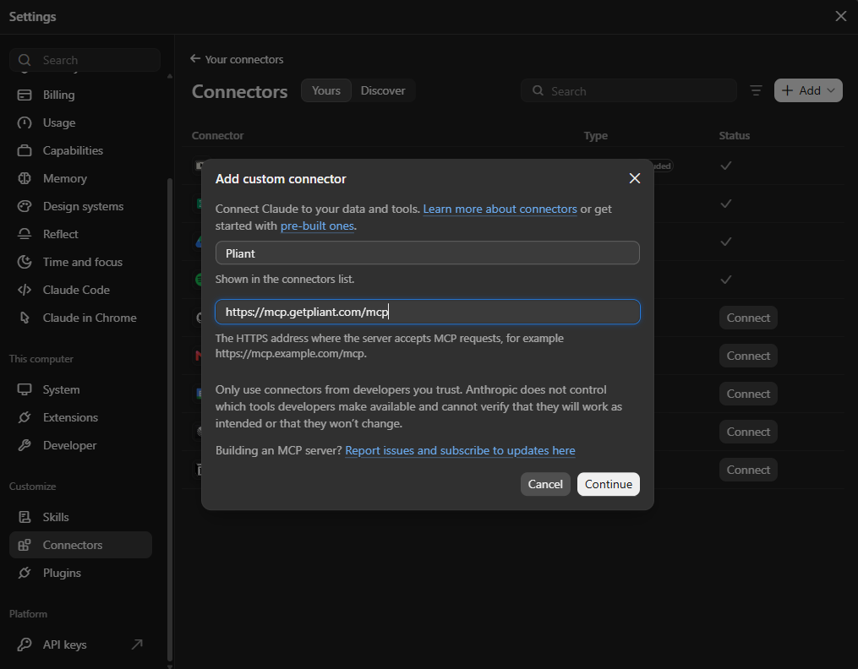The image size is (858, 669).
Task: Open Time and focus clock icon
Action: click(25, 263)
